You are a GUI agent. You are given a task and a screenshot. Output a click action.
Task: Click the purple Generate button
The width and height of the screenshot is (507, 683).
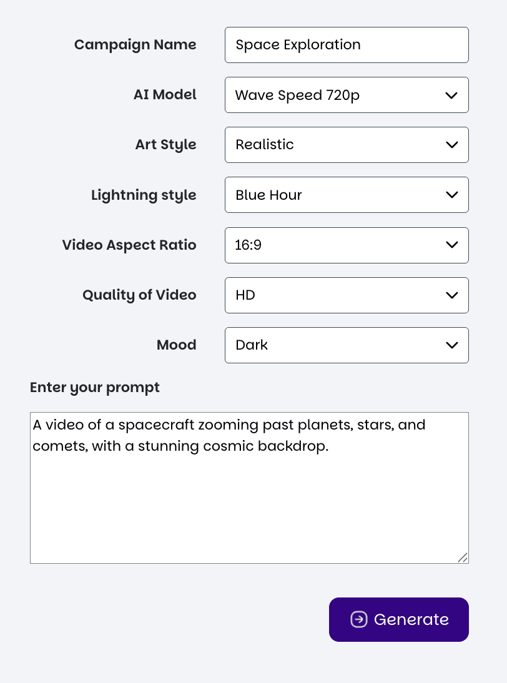pos(398,619)
